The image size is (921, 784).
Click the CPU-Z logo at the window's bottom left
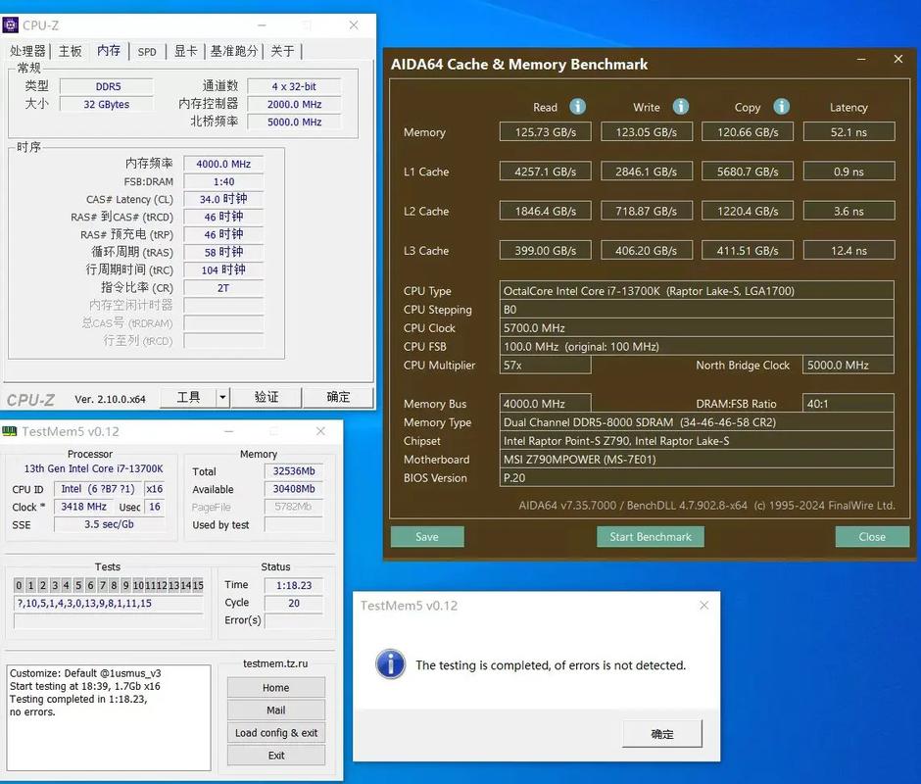point(32,398)
